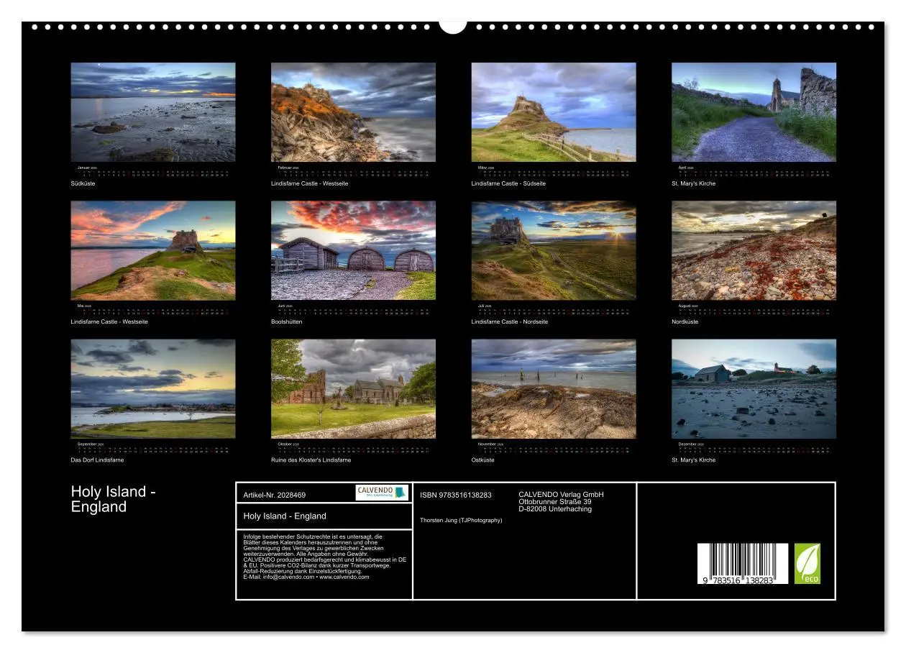Select 'Das Dorf Lindisfarne' caption
Screen dimensions: 906x653
point(97,460)
